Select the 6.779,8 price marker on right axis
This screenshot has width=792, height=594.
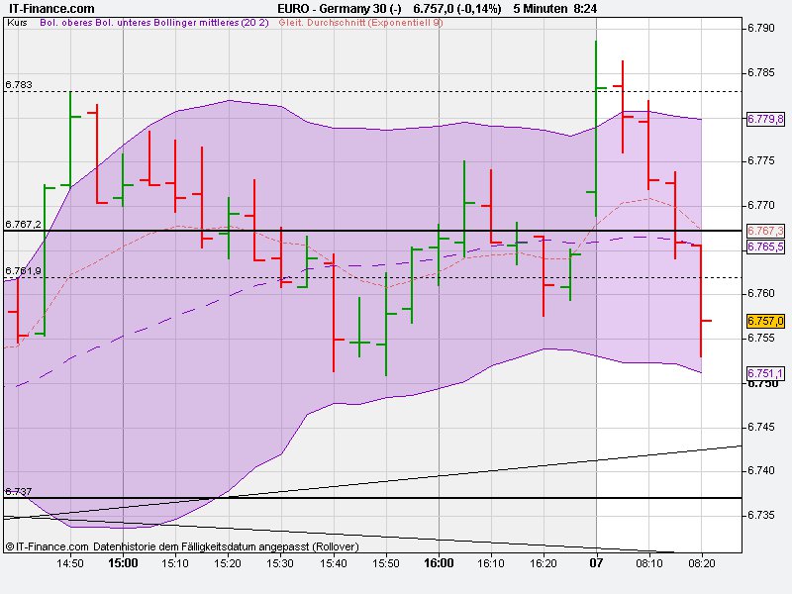click(x=764, y=121)
